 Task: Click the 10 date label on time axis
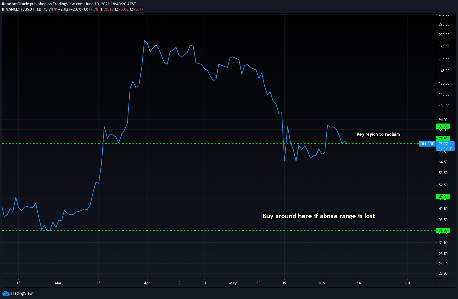tap(259, 283)
